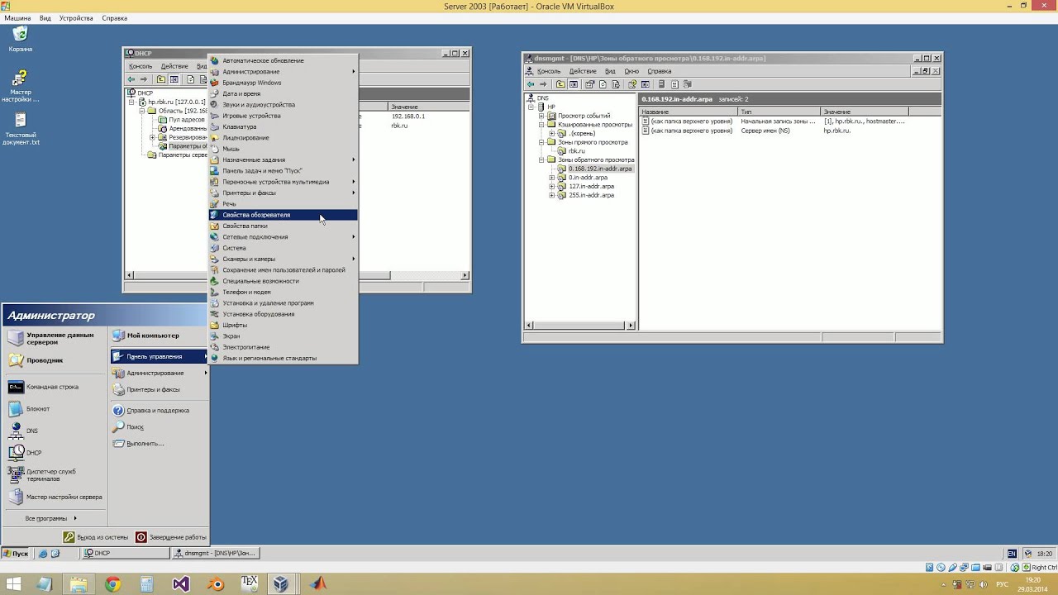
Task: Open VirtualBox icon on host taskbar
Action: [x=282, y=583]
